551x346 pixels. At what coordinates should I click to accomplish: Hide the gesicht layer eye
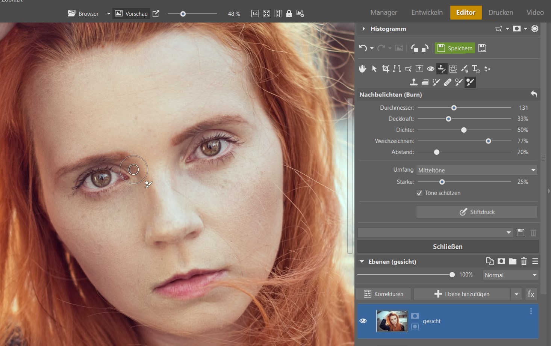coord(363,321)
